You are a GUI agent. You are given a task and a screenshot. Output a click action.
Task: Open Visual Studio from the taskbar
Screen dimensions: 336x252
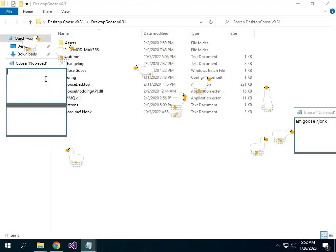[x=73, y=245]
